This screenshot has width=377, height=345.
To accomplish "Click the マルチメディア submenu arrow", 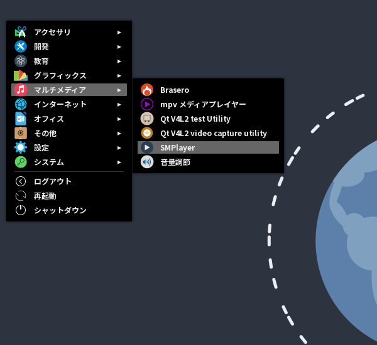I will [x=119, y=90].
